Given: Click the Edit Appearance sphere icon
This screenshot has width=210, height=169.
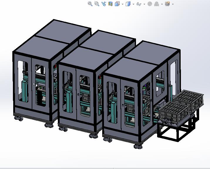Looking at the screenshot, I should tap(150, 4).
